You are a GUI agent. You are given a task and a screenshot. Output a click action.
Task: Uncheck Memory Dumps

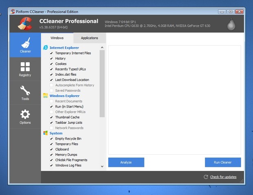(51, 155)
